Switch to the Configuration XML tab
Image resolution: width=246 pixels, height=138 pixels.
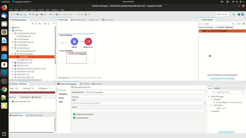click(x=94, y=77)
